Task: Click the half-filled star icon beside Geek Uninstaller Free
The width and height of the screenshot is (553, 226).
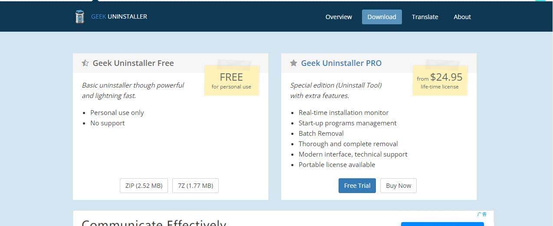Action: tap(85, 63)
